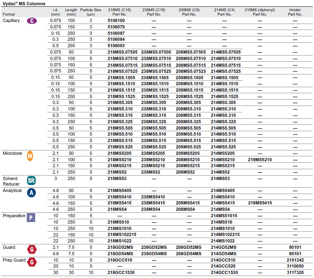Select part number 208MS5.1515
This screenshot has width=314, height=278.
pyautogui.click(x=190, y=90)
